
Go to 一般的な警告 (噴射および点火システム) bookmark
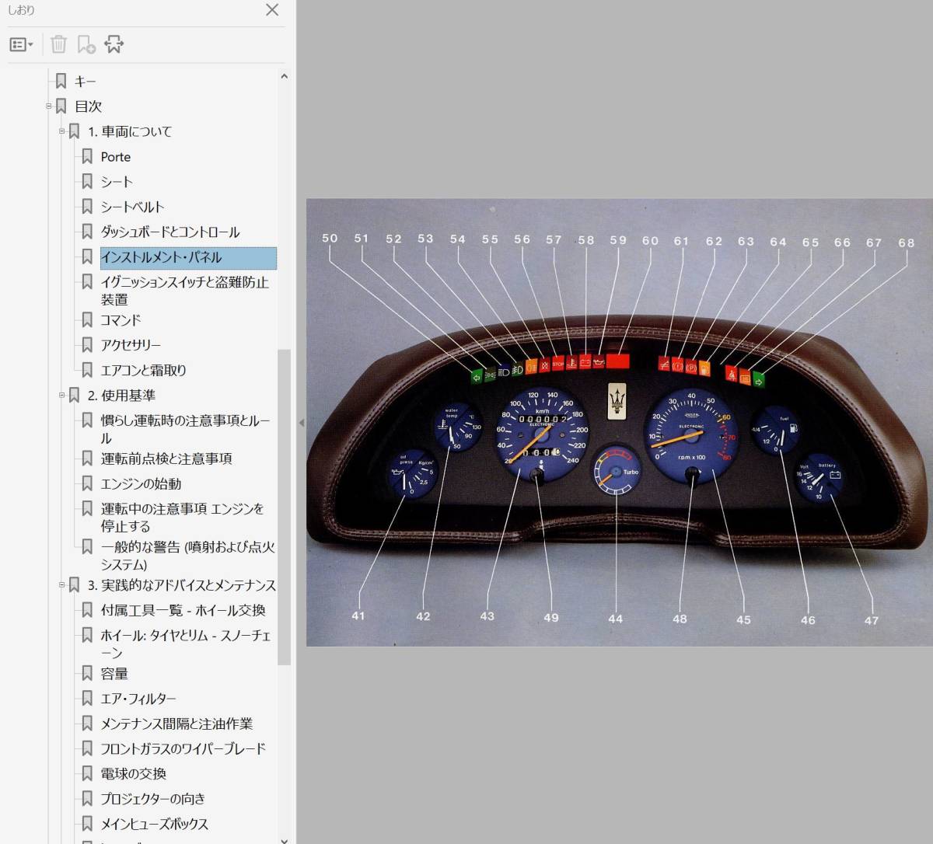click(188, 556)
